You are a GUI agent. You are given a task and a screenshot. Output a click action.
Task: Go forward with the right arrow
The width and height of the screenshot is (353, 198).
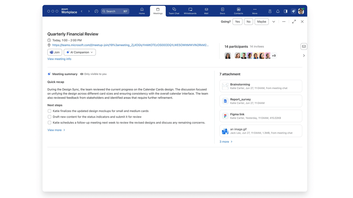pyautogui.click(x=89, y=11)
